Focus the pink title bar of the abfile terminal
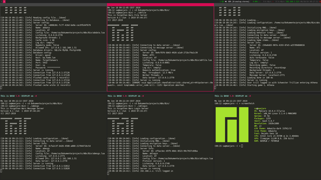This screenshot has height=180, width=321. tap(160, 4)
